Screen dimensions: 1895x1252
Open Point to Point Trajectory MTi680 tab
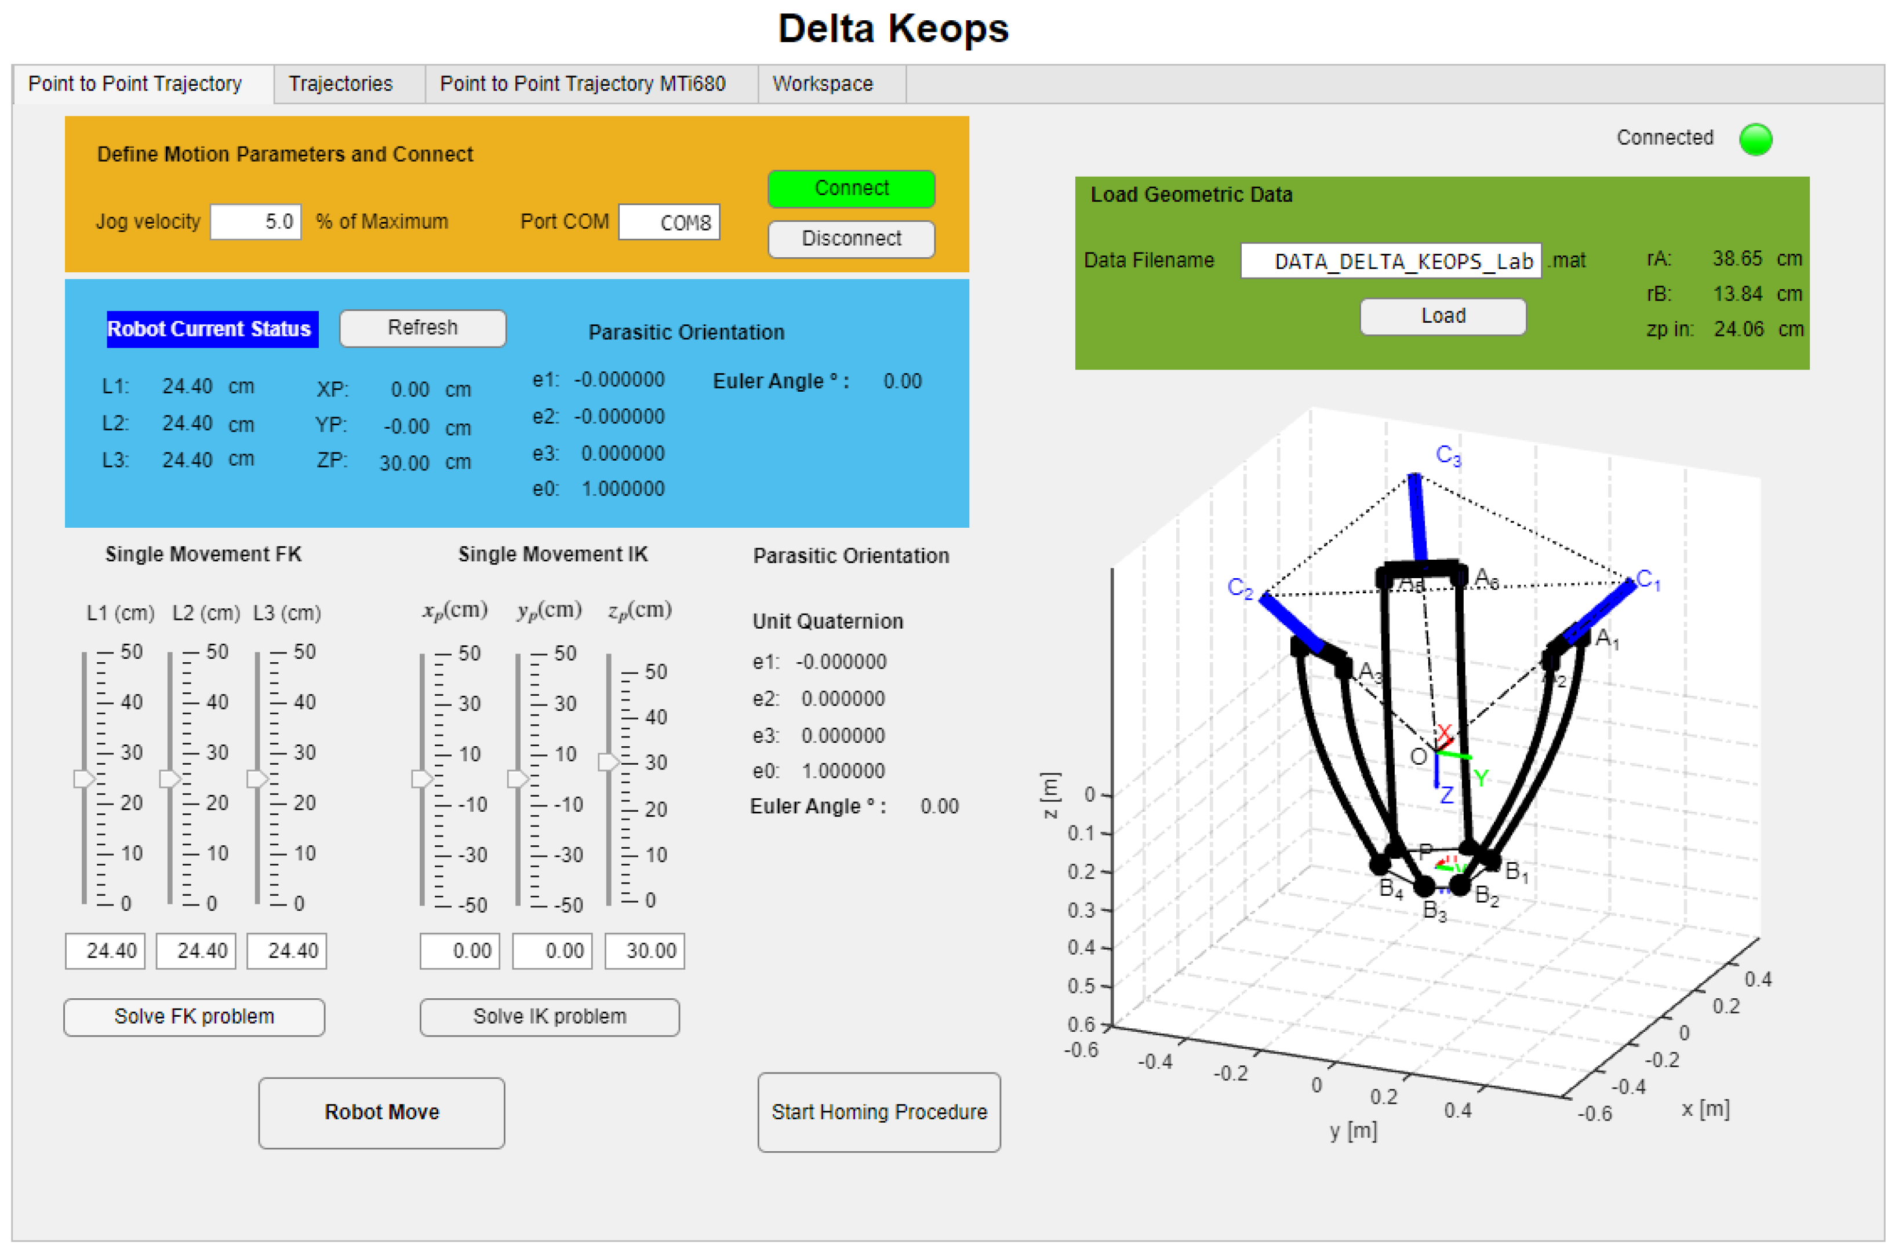[x=581, y=84]
